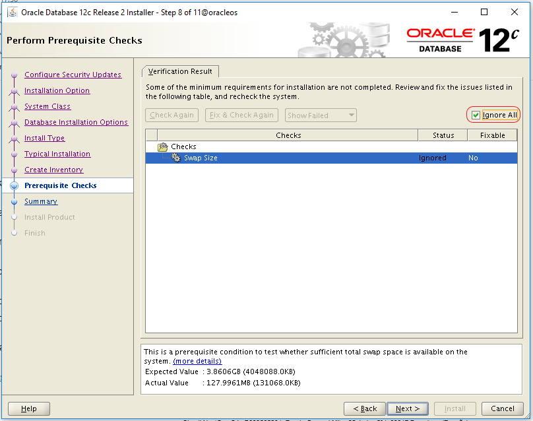
Task: Click the Fix & Check Again button
Action: point(241,115)
